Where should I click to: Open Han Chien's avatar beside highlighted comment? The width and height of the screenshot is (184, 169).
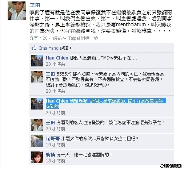coord(37,104)
